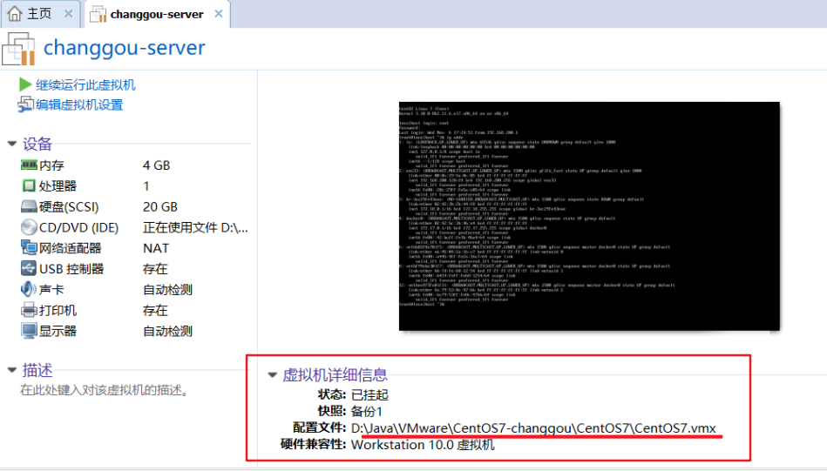Select the 打印机 device label
Image resolution: width=827 pixels, height=471 pixels.
tap(58, 310)
